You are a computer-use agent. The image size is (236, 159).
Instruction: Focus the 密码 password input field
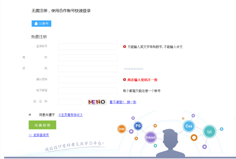point(88,69)
